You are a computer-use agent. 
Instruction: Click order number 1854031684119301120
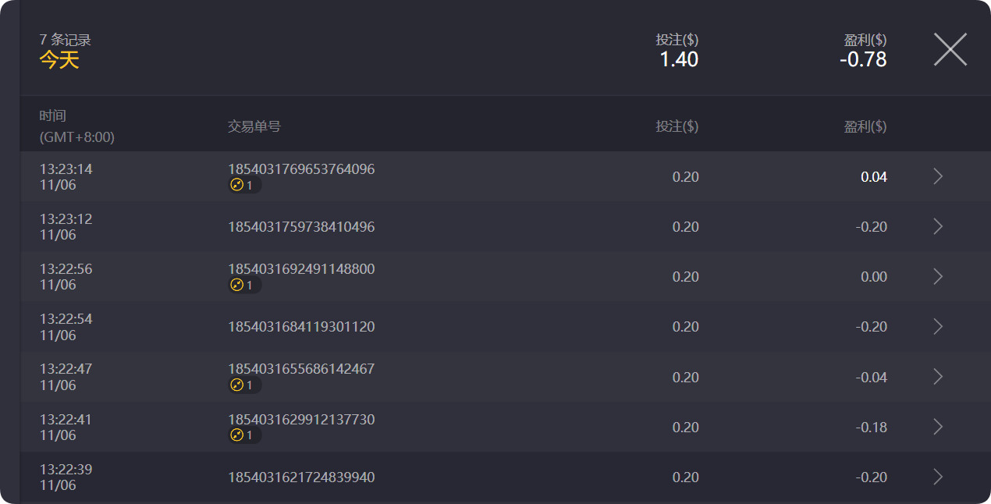(x=301, y=327)
